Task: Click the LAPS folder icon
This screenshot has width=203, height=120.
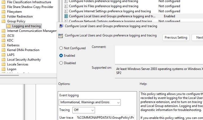Action: 3,55
